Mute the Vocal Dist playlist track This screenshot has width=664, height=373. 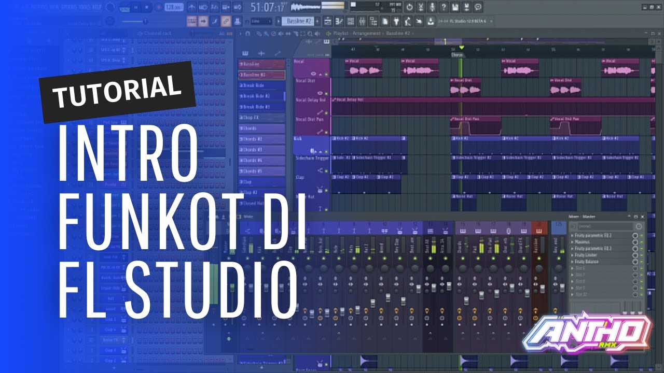326,93
